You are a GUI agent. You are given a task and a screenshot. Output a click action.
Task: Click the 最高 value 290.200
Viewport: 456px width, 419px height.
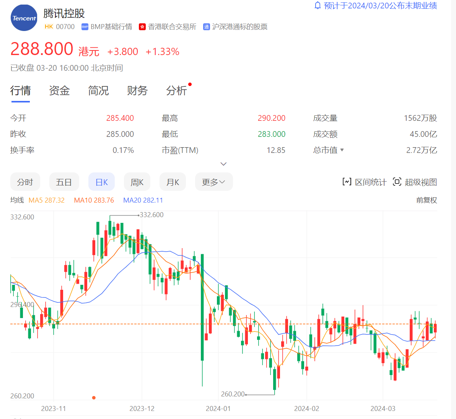click(x=271, y=118)
